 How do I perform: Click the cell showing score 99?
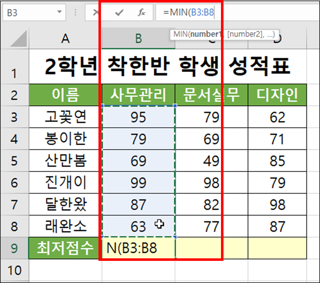tap(138, 182)
